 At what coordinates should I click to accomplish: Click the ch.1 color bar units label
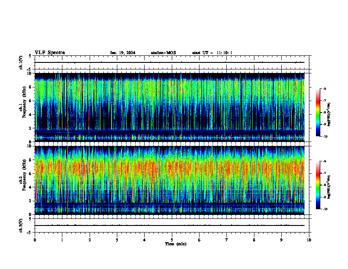point(329,115)
